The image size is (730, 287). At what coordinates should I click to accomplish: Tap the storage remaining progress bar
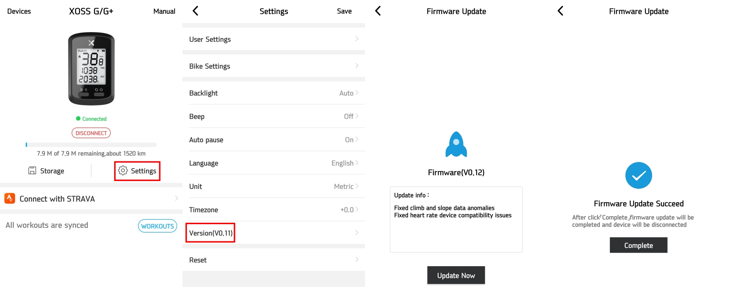(x=91, y=145)
